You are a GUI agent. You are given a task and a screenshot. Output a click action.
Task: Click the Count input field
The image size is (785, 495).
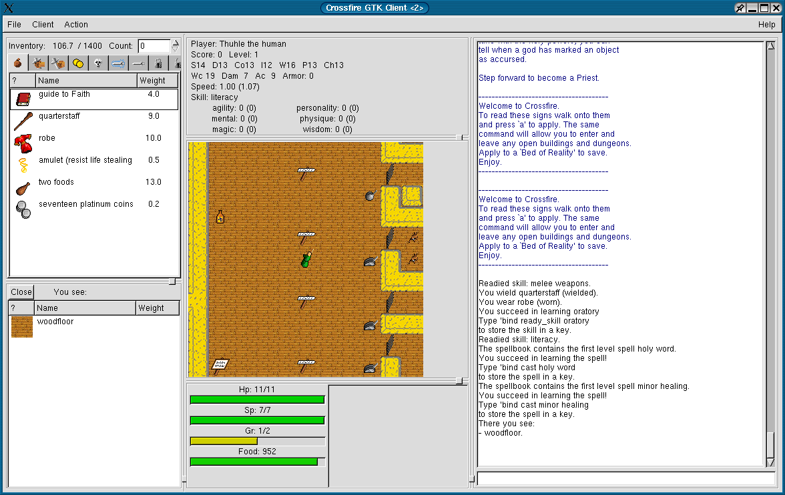pos(154,46)
